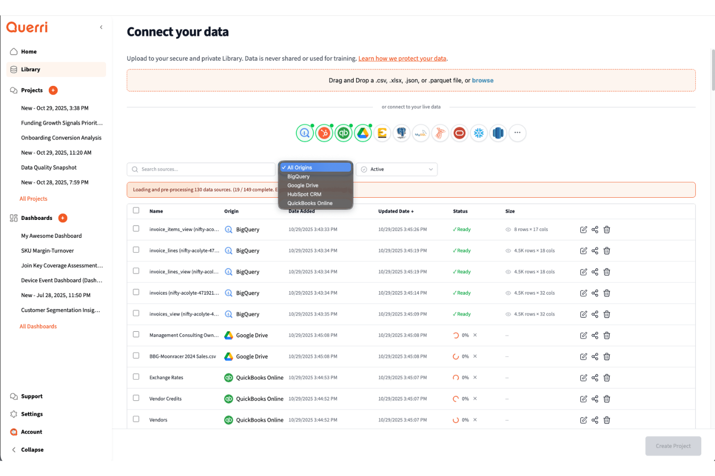The width and height of the screenshot is (715, 476).
Task: Open the PostgreSQL elephant connector icon
Action: pos(401,133)
